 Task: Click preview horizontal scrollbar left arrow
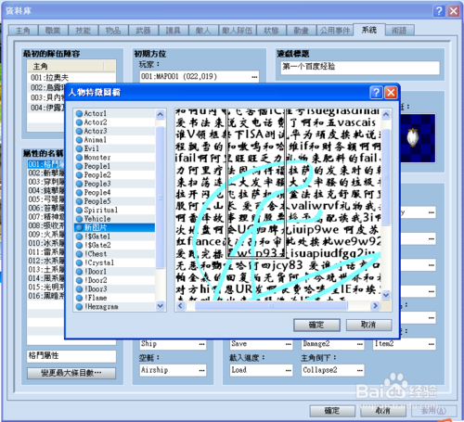181,306
